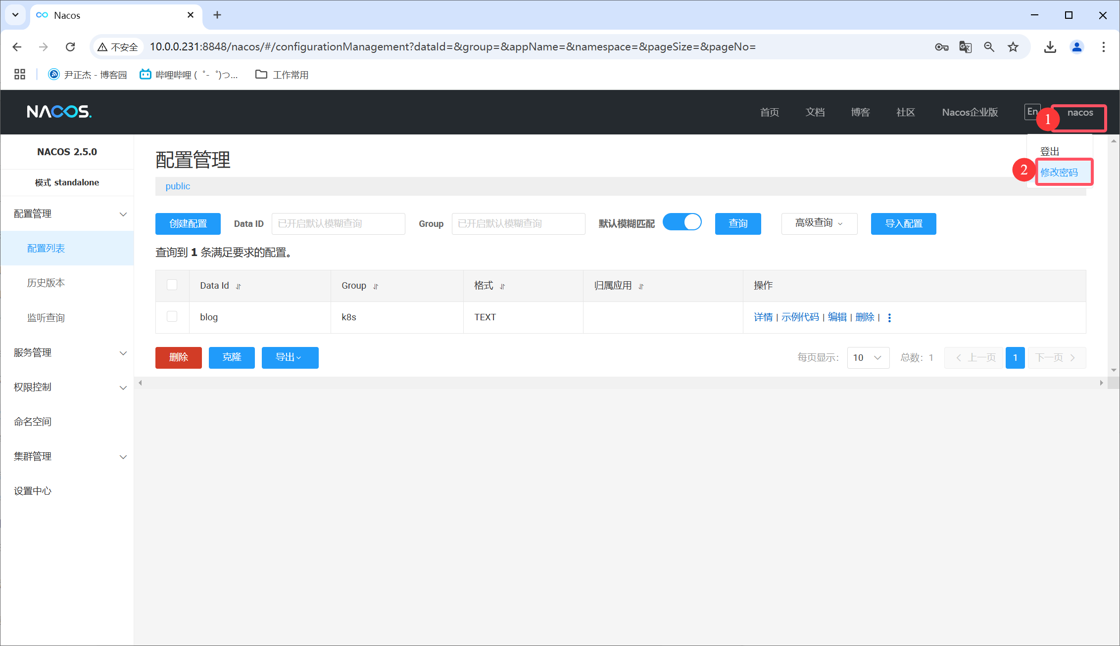Open 历史版本 in the sidebar
The width and height of the screenshot is (1120, 646).
(x=46, y=283)
